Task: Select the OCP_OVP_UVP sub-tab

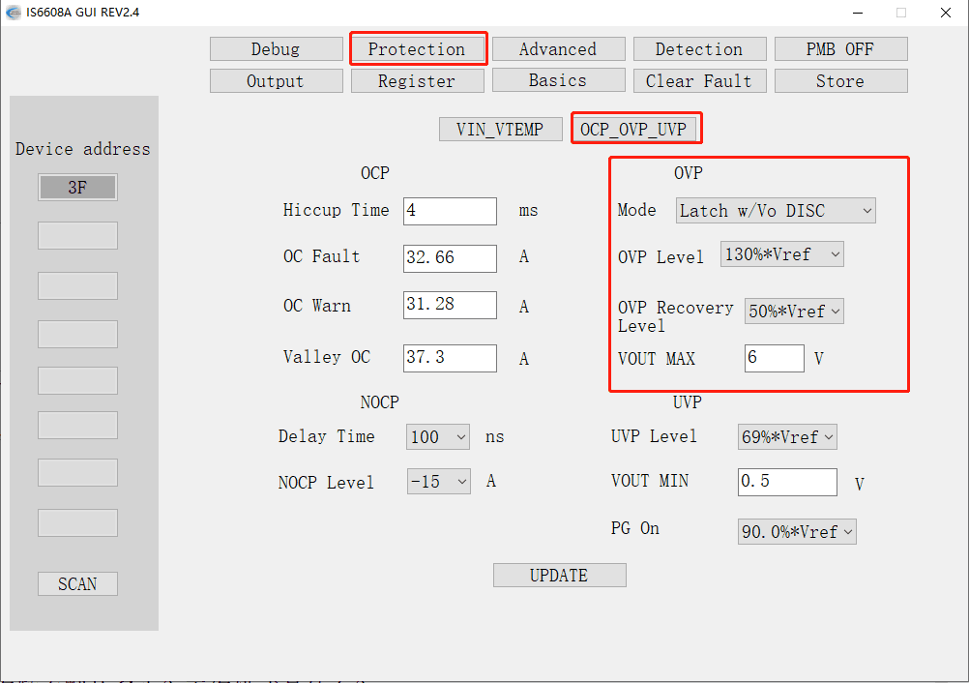Action: pos(635,129)
